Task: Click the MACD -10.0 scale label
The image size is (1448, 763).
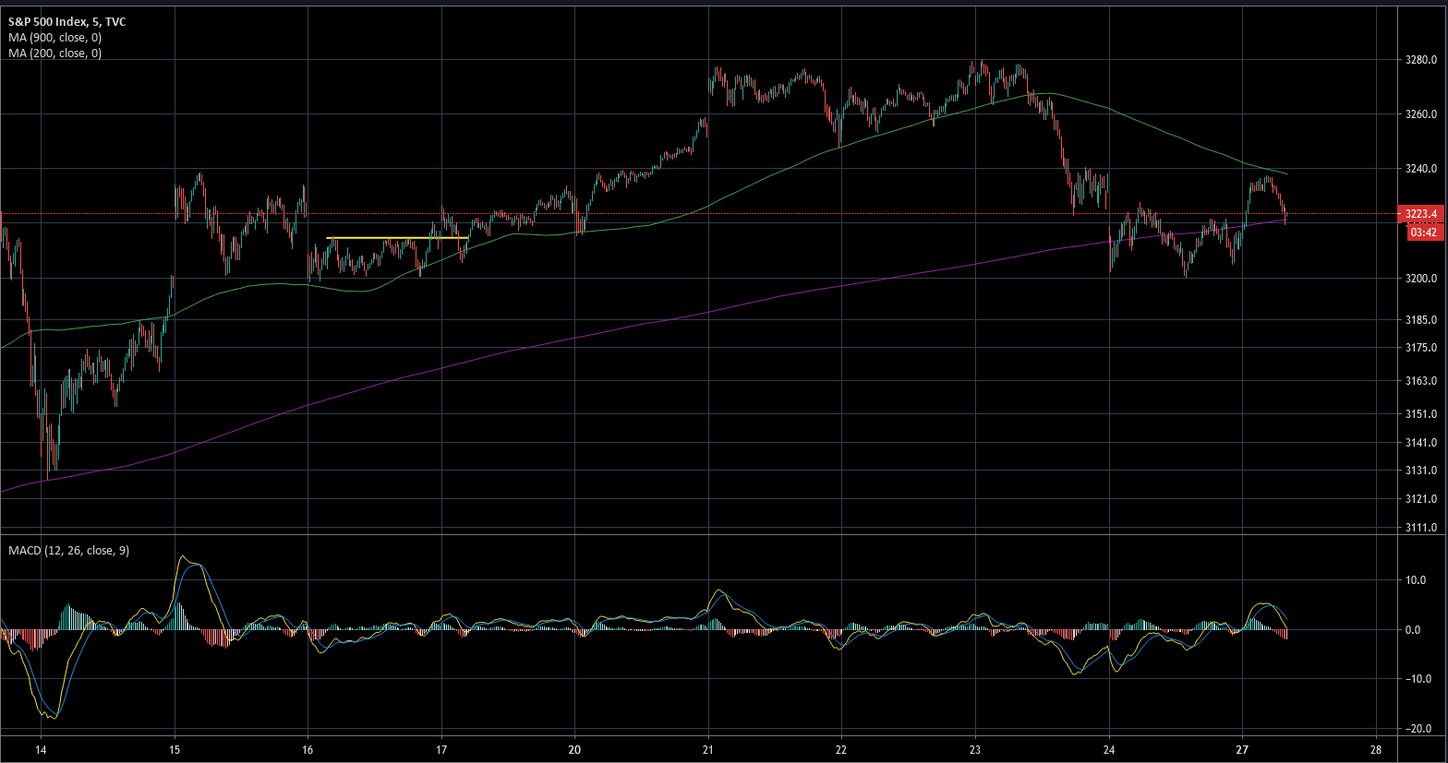Action: tap(1417, 679)
